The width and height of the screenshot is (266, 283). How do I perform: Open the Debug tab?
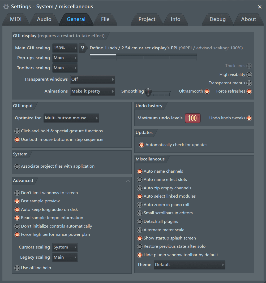coord(217,19)
